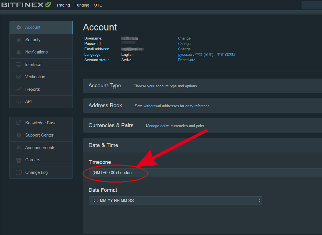
Task: Open the Announcements page
Action: tap(41, 148)
